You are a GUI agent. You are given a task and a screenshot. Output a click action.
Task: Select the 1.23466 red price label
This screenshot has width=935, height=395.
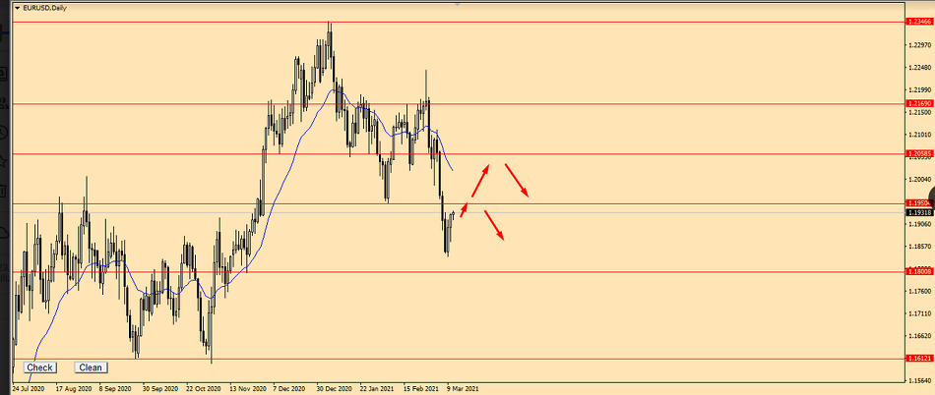coord(918,21)
